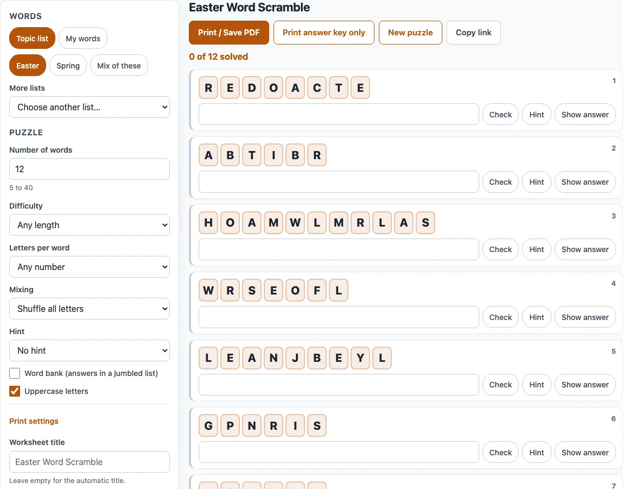This screenshot has height=489, width=623.
Task: Get a hint for ABTIBR
Action: (536, 182)
